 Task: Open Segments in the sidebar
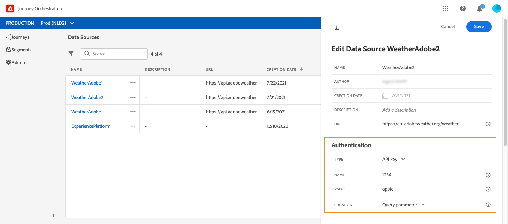(19, 50)
